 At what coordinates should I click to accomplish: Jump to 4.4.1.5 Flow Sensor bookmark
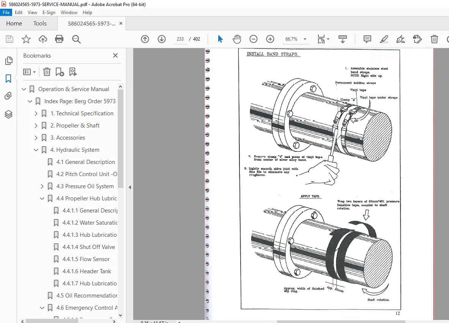pos(86,259)
